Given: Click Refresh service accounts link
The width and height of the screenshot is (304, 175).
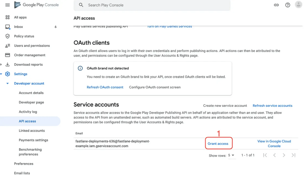Looking at the screenshot, I should click(273, 105).
